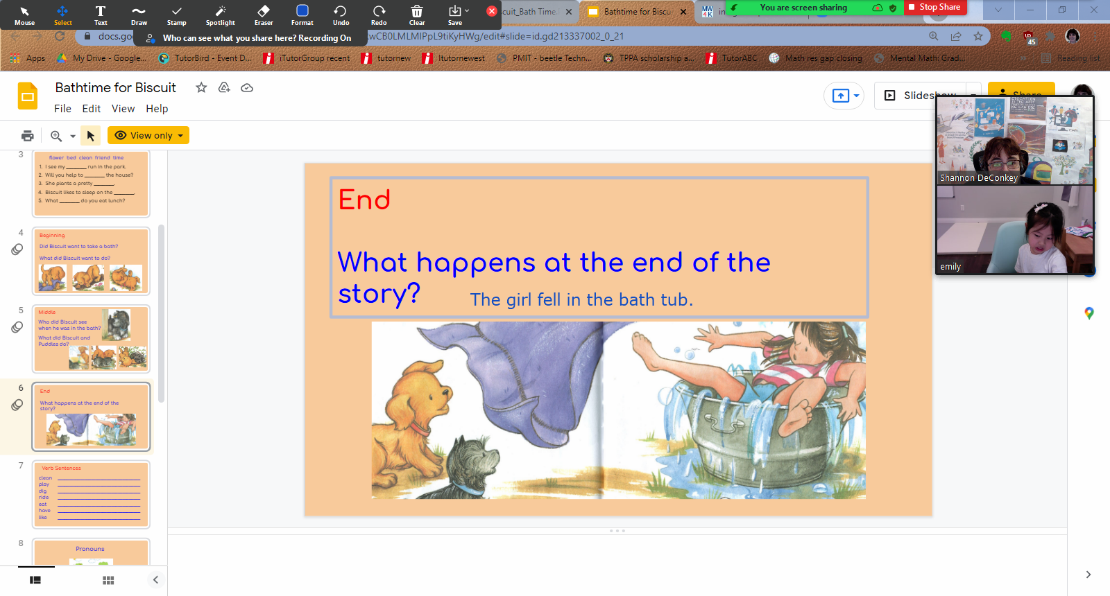Click Stop Share button
The image size is (1110, 596).
click(934, 7)
